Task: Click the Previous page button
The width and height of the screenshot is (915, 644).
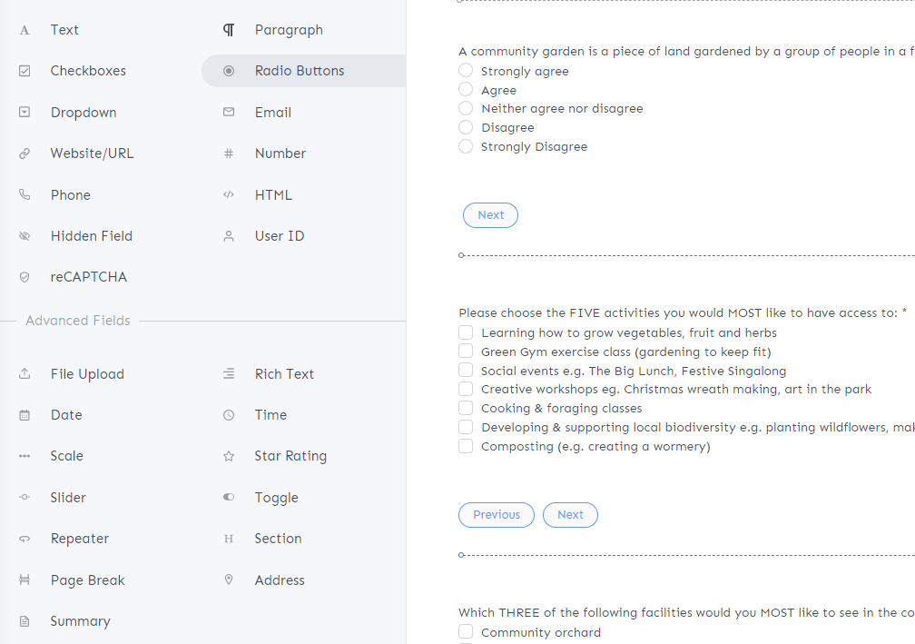Action: [x=497, y=515]
